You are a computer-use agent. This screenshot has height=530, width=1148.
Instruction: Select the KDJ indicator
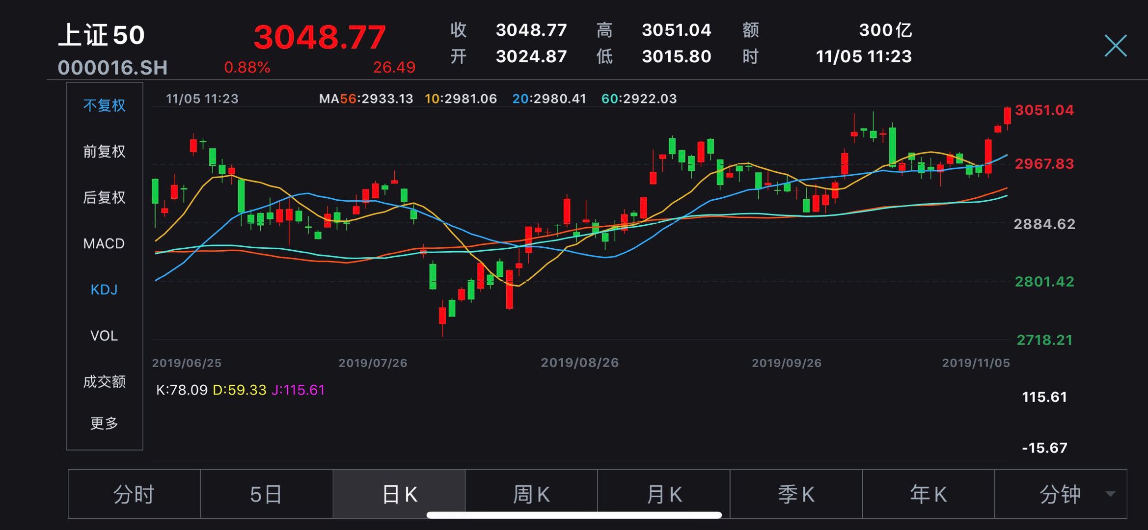tap(104, 290)
